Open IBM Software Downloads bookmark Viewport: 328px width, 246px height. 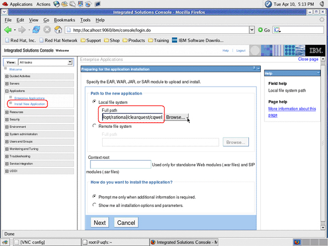point(198,40)
